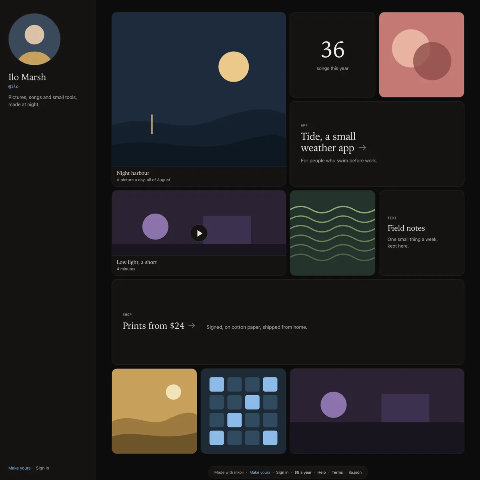
Task: Click the Night harbour caption title
Action: (x=133, y=173)
